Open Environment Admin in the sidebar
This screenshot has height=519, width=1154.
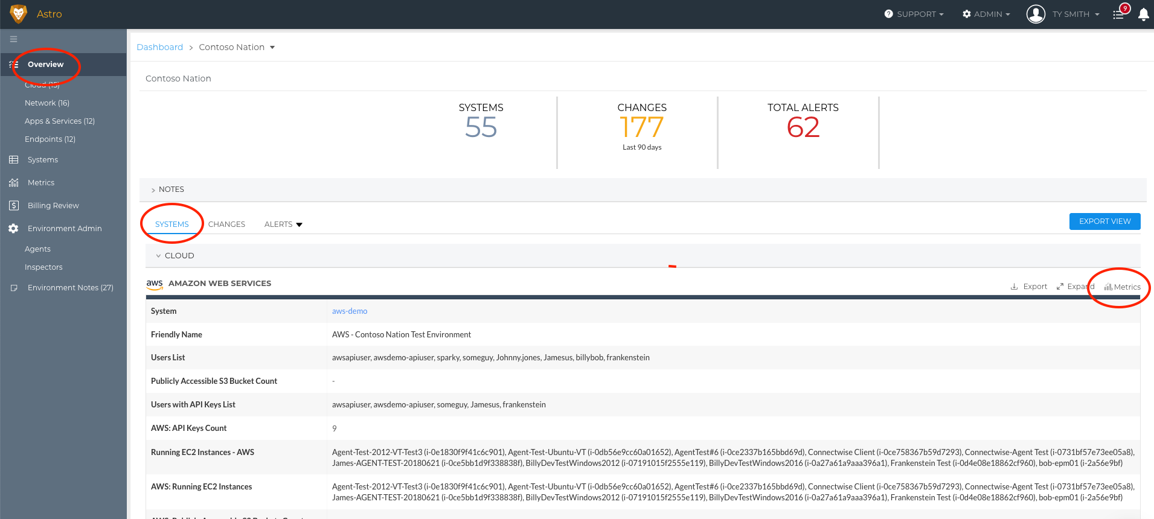pos(65,229)
